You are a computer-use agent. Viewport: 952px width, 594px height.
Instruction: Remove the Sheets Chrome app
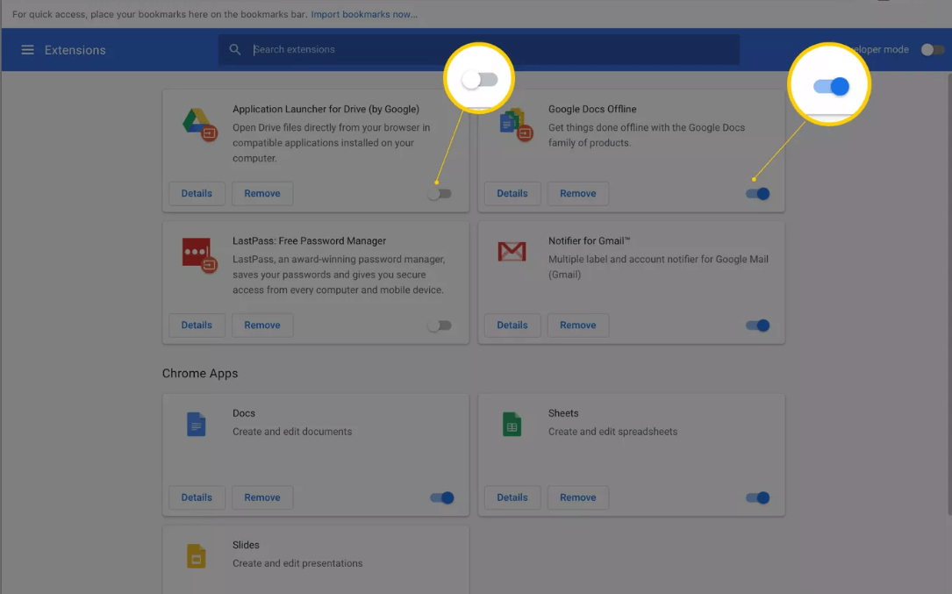(578, 497)
